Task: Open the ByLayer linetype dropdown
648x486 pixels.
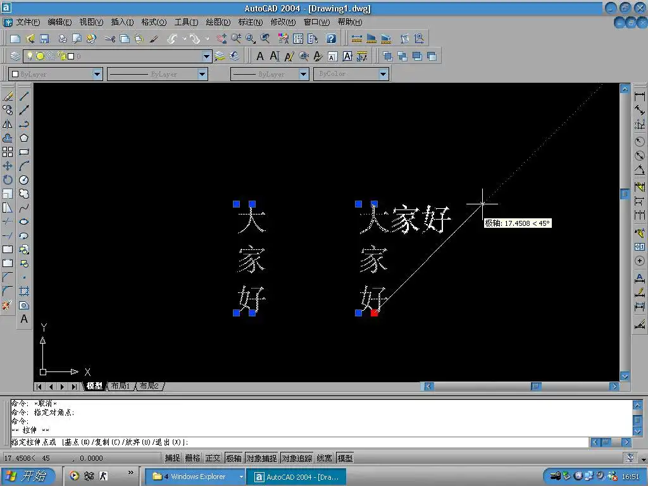Action: click(x=202, y=75)
